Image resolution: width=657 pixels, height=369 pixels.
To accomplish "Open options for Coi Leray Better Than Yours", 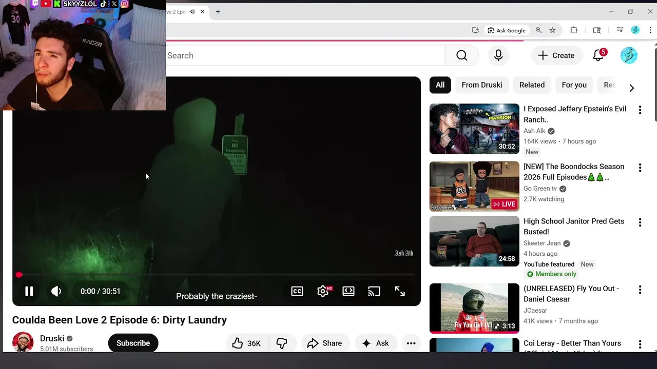I will pyautogui.click(x=640, y=344).
